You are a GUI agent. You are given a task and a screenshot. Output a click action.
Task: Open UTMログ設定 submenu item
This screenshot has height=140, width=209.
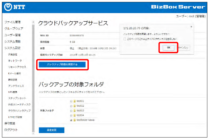15,117
